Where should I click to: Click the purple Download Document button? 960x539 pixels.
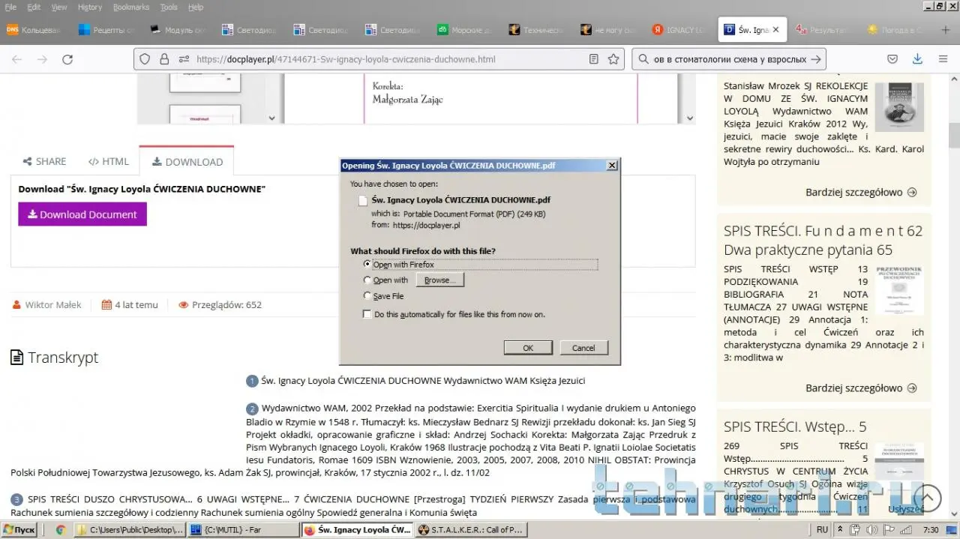pos(82,214)
